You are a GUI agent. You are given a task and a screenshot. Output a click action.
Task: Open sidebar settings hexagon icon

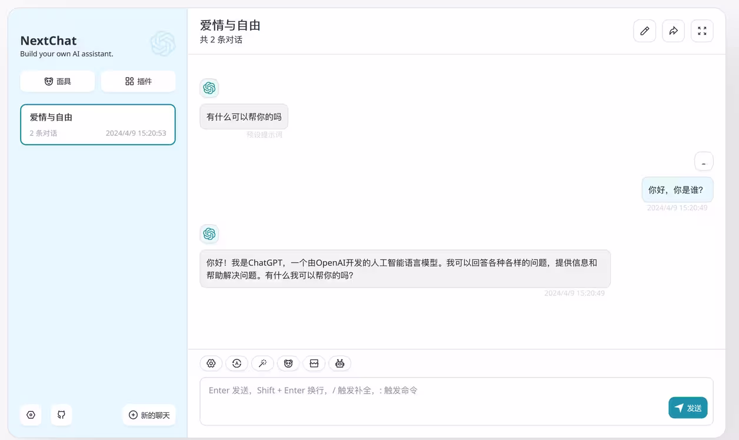31,415
